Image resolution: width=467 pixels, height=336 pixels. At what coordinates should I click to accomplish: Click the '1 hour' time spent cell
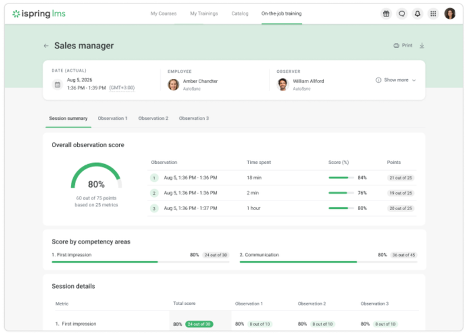pos(254,208)
